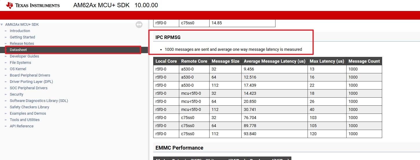
Task: Click the 20.850 latency cell
Action: coord(274,101)
